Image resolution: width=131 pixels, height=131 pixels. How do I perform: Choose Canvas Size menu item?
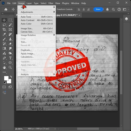37,32
